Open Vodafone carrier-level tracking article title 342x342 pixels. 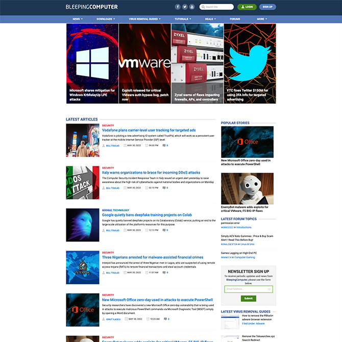149,130
